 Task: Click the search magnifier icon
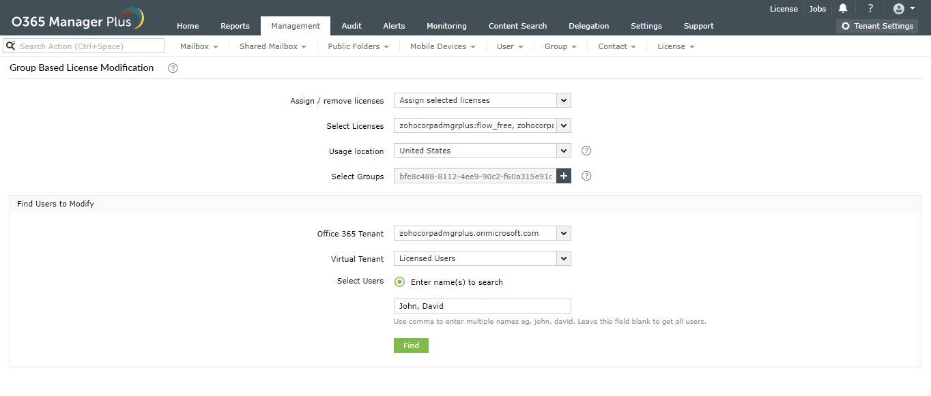click(11, 46)
